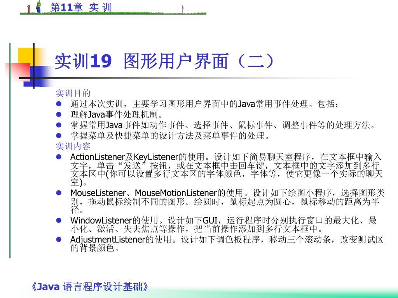
Task: Click the paragraph starting with MouseListener、MouseMotionListener
Action: tap(228, 201)
